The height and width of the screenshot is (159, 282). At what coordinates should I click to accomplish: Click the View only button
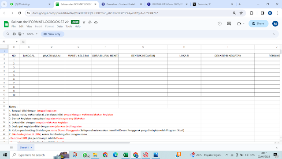(x=52, y=34)
